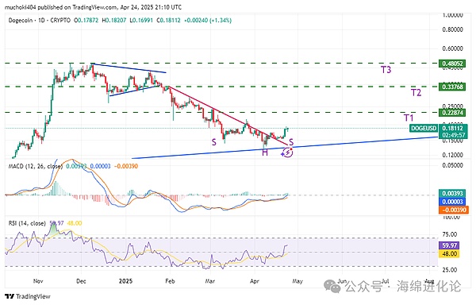Click the low value L0.16991
This screenshot has width=476, height=305.
point(141,21)
